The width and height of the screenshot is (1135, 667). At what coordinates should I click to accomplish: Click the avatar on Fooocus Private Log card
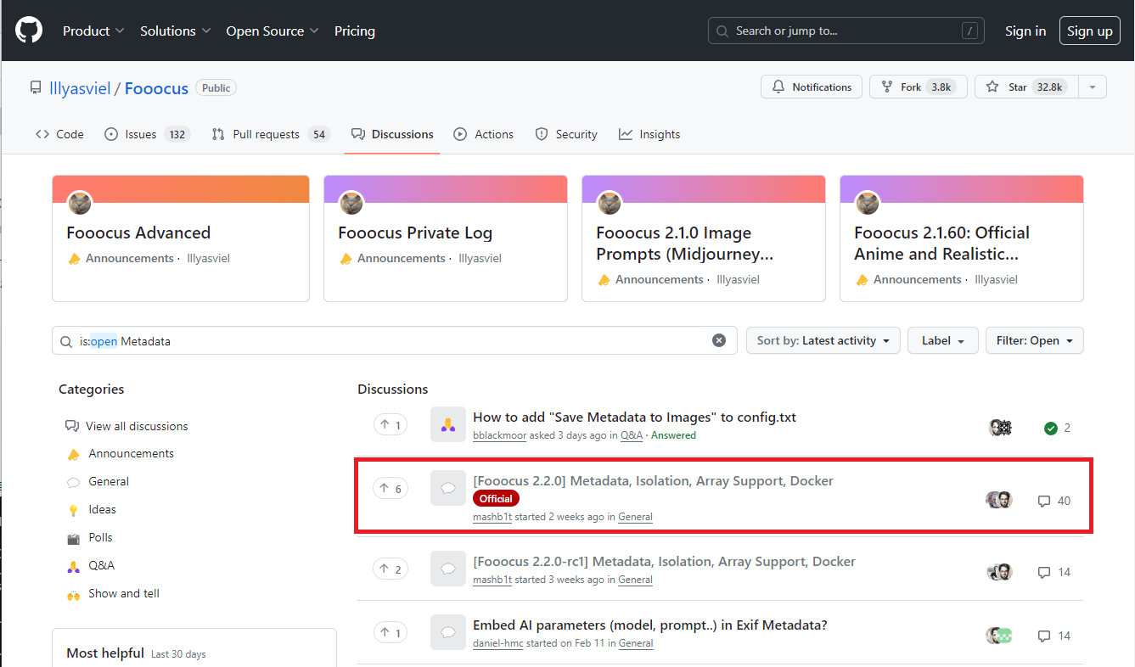point(351,203)
